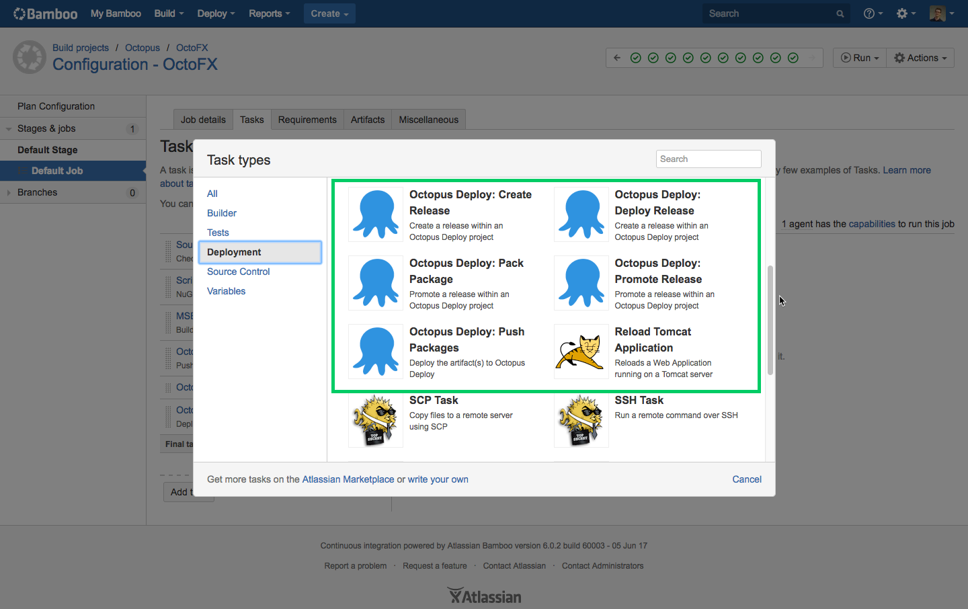Select the Octopus Deploy: Promote Release task icon
Image resolution: width=968 pixels, height=609 pixels.
581,282
